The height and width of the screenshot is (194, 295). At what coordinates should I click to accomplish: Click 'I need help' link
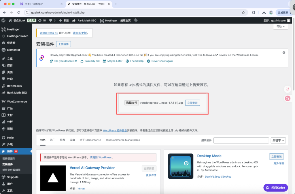[x=135, y=61]
